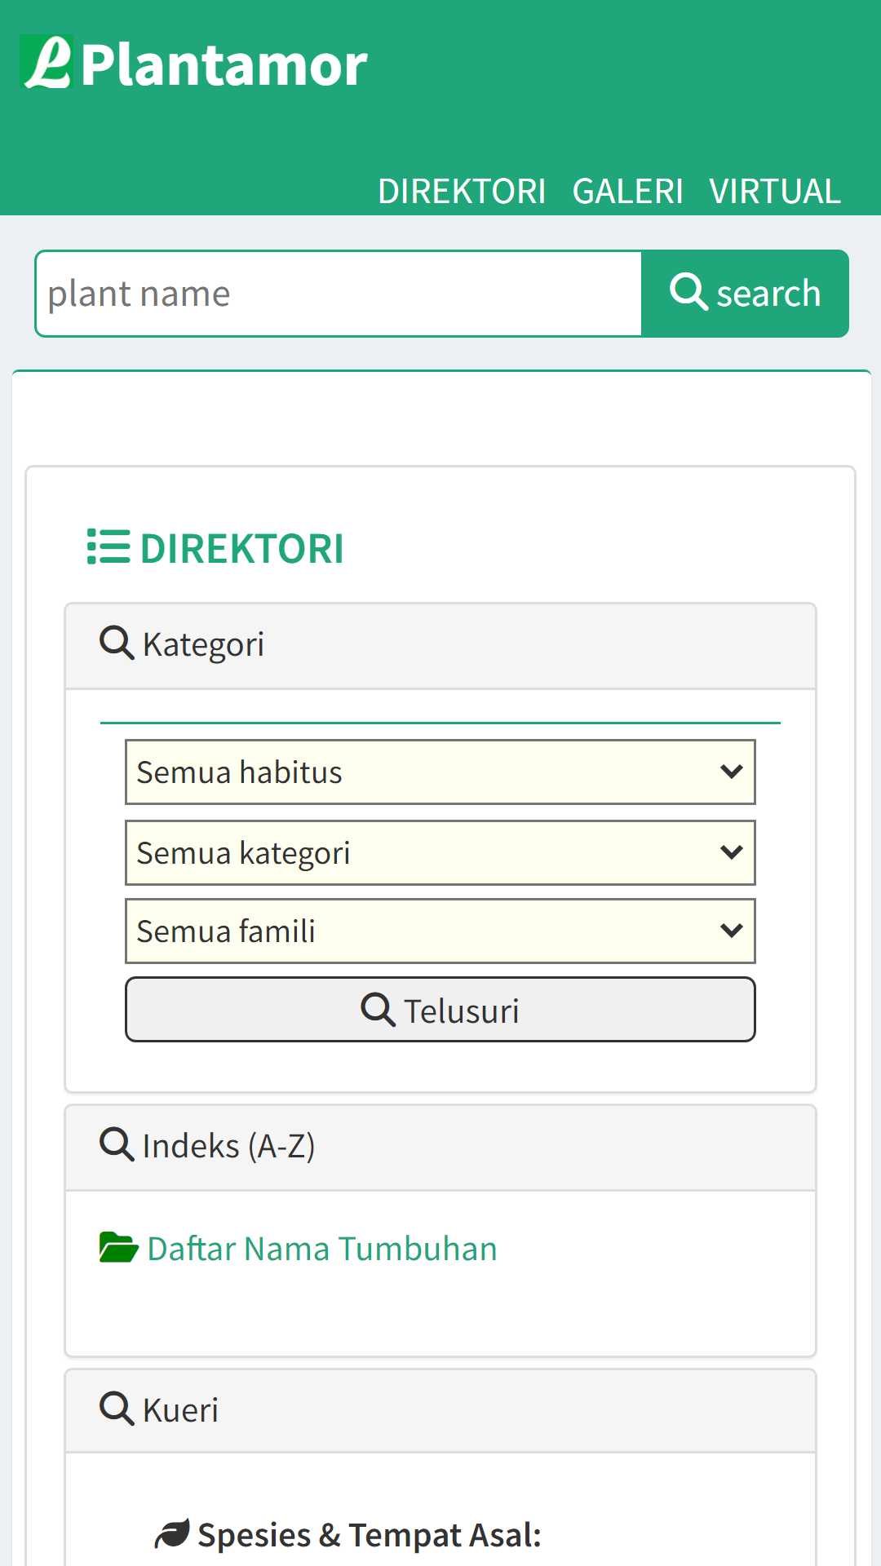Click the Indeks (A-Z) panel header
Screen dimensions: 881x1566
[x=440, y=1148]
